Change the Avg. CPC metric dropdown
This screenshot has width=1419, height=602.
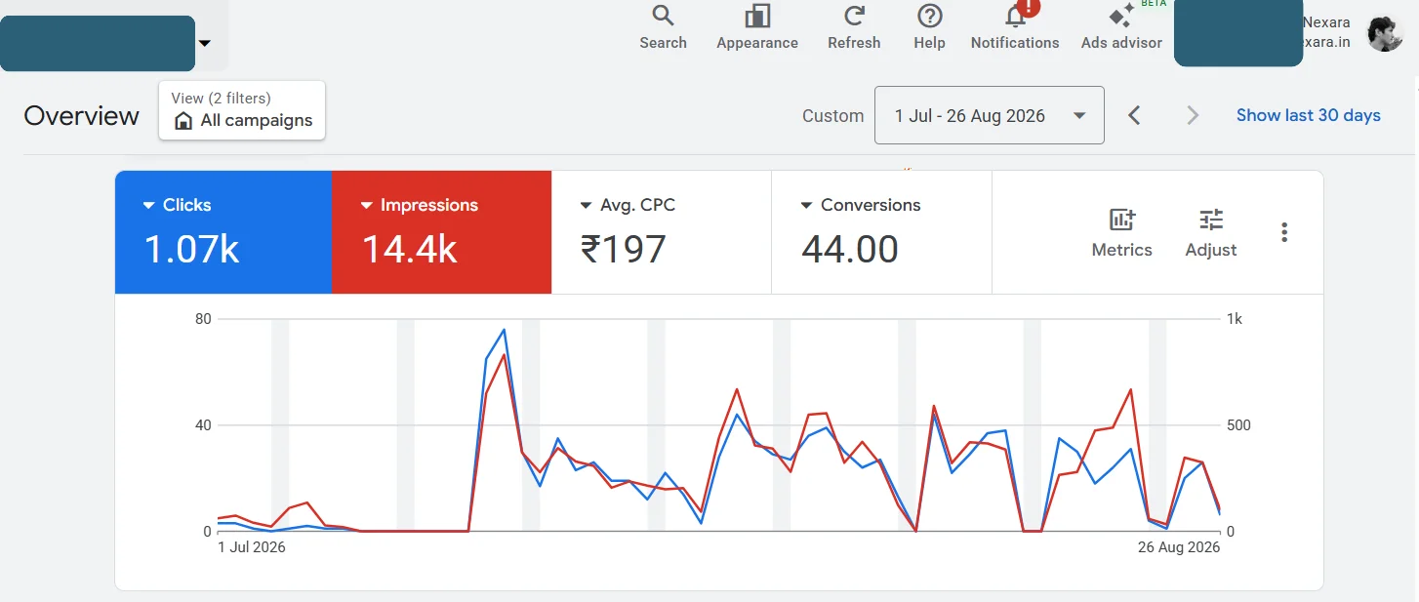coord(587,206)
